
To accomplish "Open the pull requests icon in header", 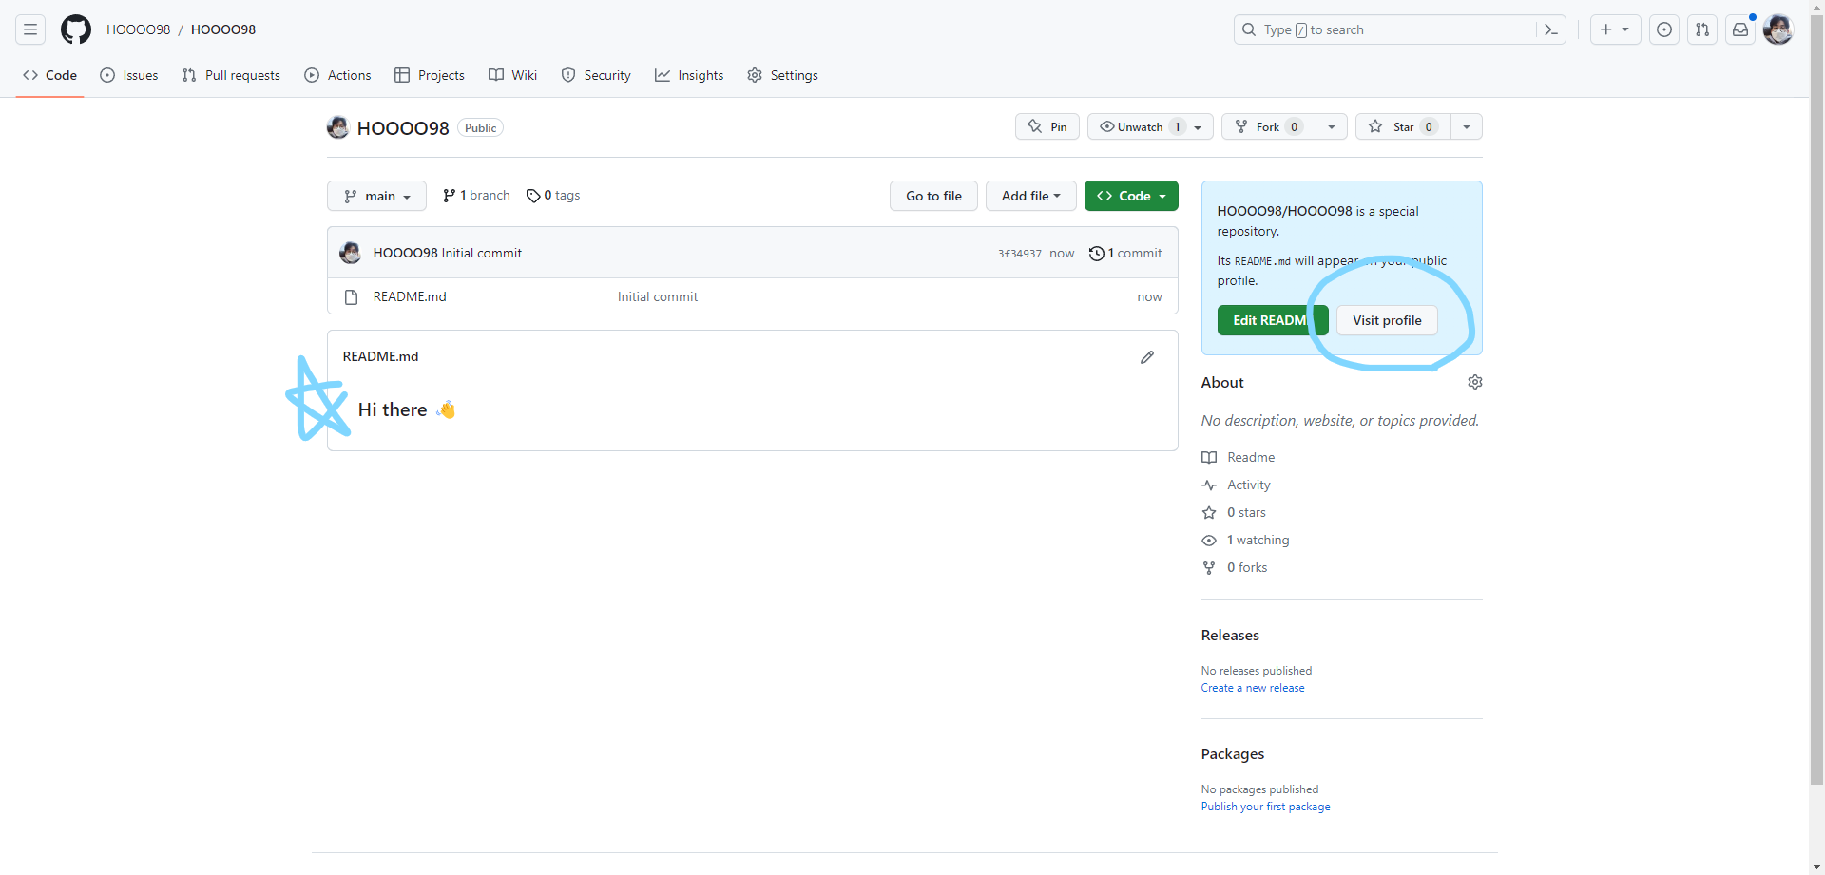I will tap(1702, 29).
